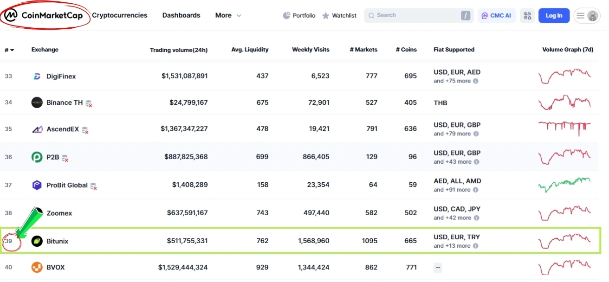The height and width of the screenshot is (282, 609).
Task: Open the Bitunix exchange page
Action: 58,241
